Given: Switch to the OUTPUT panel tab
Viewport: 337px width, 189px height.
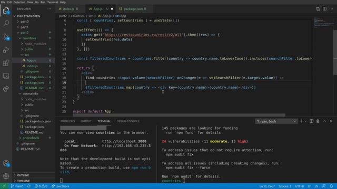Looking at the screenshot, I should point(86,121).
